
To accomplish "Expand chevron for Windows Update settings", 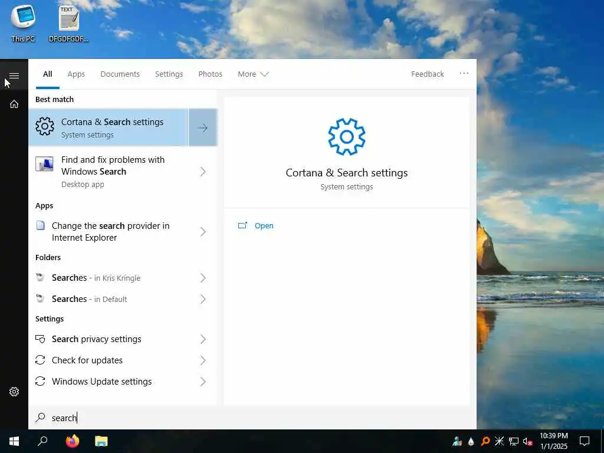I will (203, 382).
